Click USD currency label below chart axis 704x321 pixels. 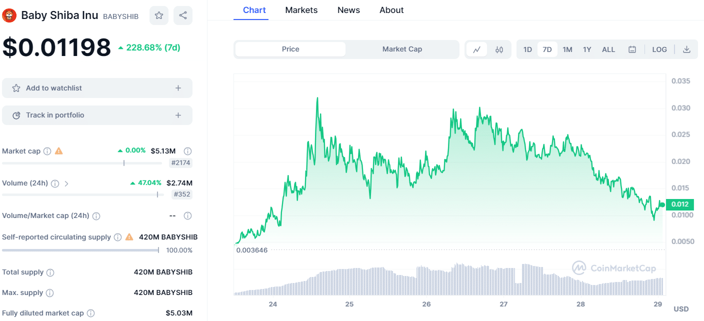[x=681, y=308]
